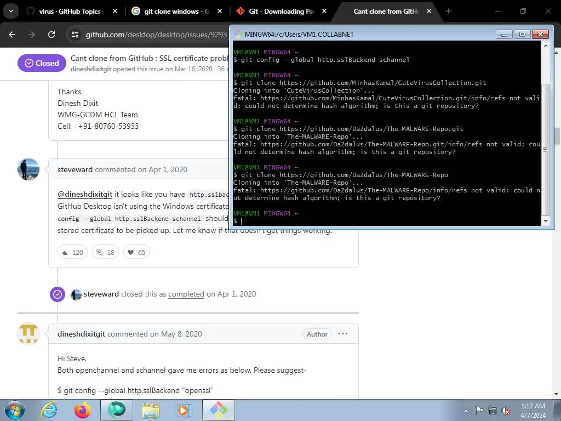Click the terminal scrollbar up arrow
The height and width of the screenshot is (421, 561).
pos(546,45)
